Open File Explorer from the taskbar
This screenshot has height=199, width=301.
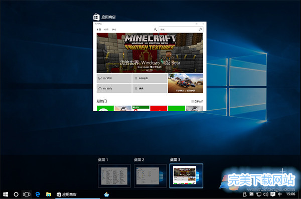pyautogui.click(x=49, y=194)
